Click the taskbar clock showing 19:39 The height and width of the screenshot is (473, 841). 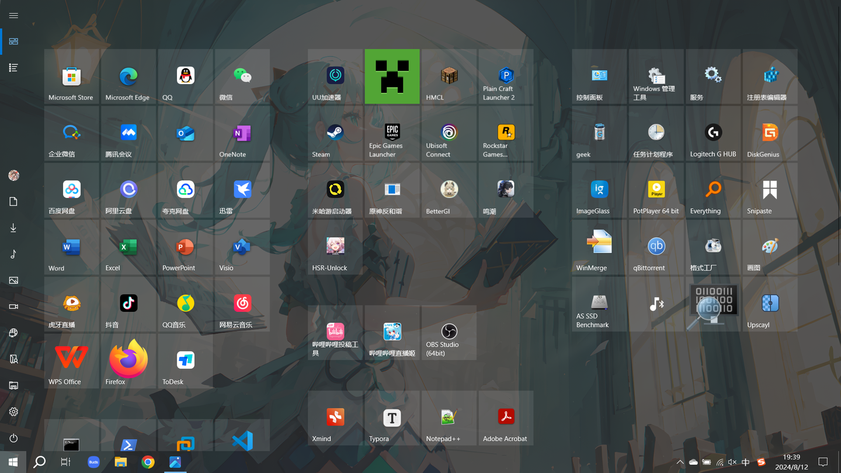tap(791, 462)
